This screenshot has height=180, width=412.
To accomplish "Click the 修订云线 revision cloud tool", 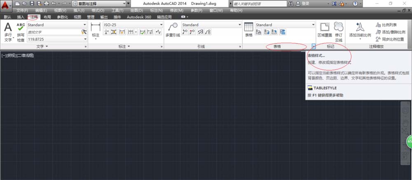I will click(x=339, y=32).
